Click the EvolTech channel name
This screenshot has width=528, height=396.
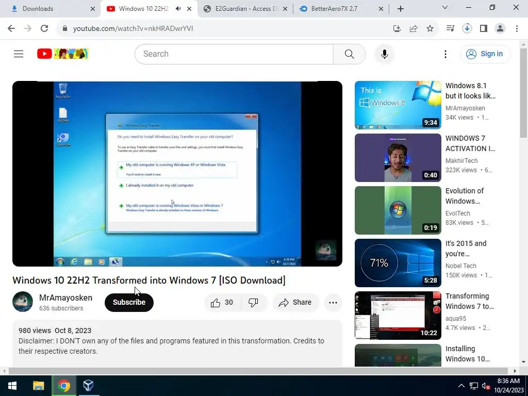pyautogui.click(x=458, y=213)
